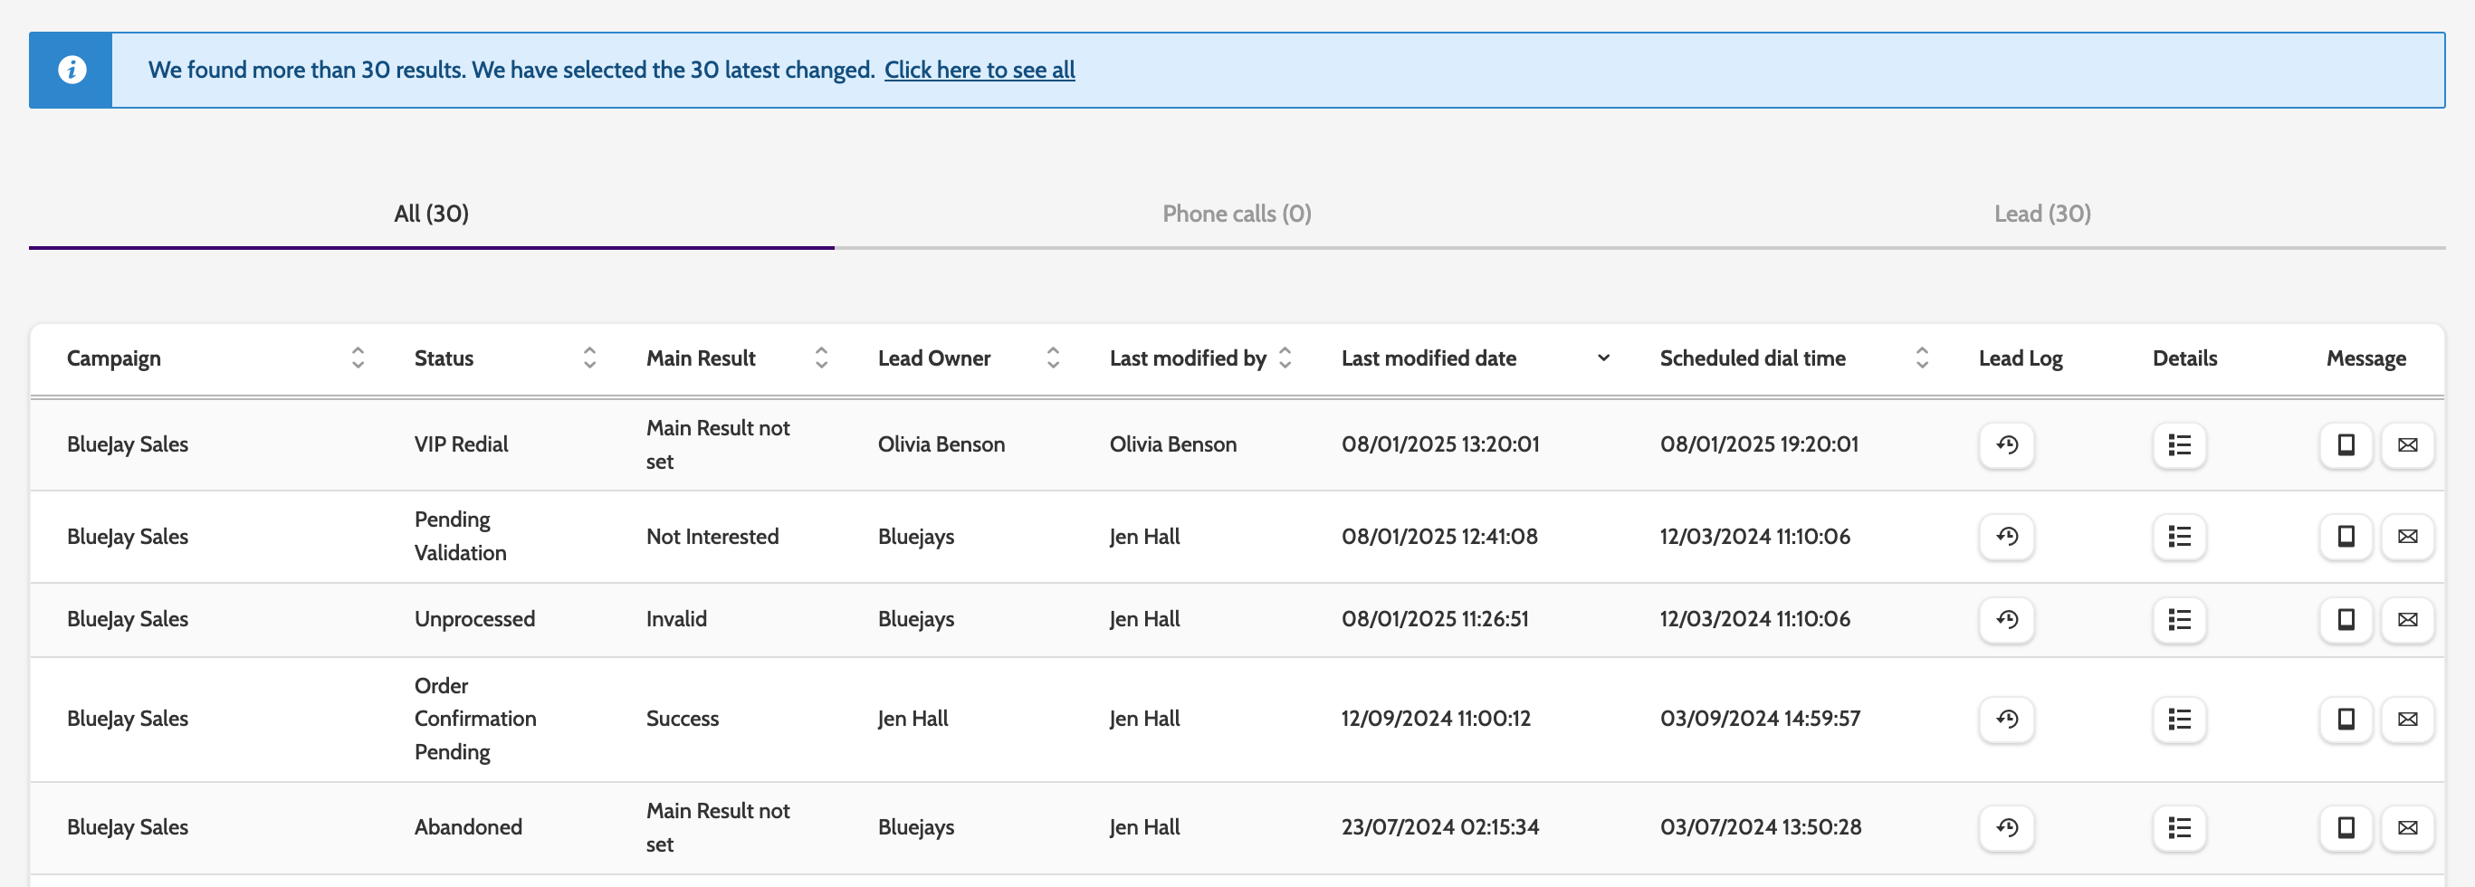2475x887 pixels.
Task: Open lead log for VIP Redial row
Action: [x=2006, y=445]
